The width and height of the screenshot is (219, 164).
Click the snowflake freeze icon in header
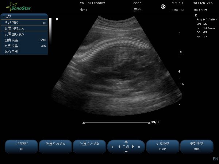[x=163, y=7]
